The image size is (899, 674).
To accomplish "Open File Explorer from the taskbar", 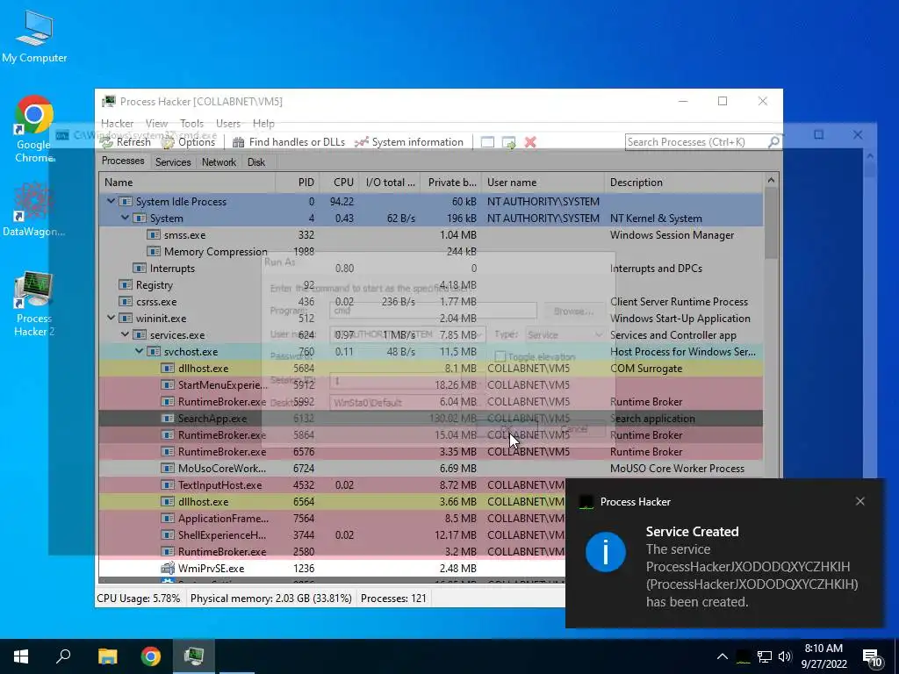I will coord(107,656).
